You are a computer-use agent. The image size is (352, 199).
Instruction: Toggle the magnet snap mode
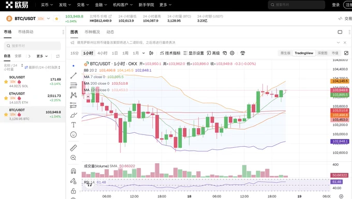[74, 171]
